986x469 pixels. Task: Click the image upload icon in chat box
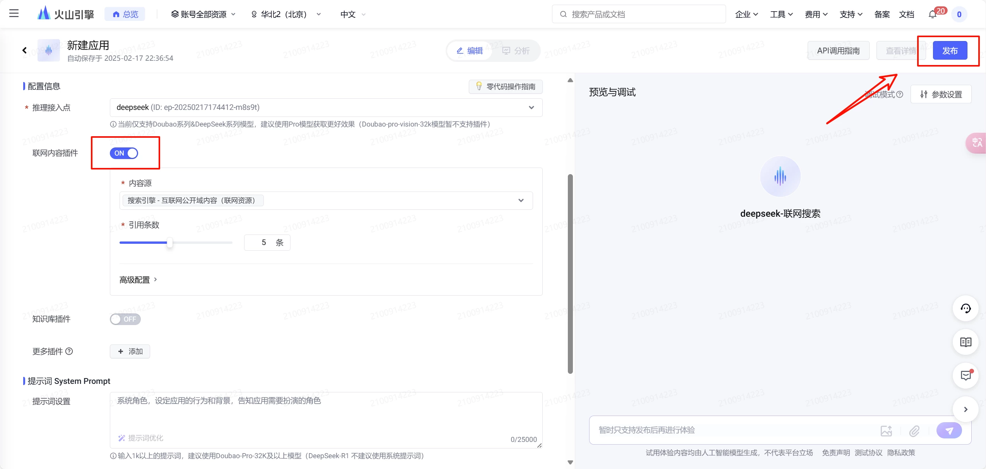[886, 431]
